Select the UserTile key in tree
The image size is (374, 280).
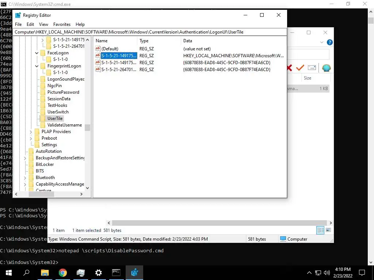(55, 118)
